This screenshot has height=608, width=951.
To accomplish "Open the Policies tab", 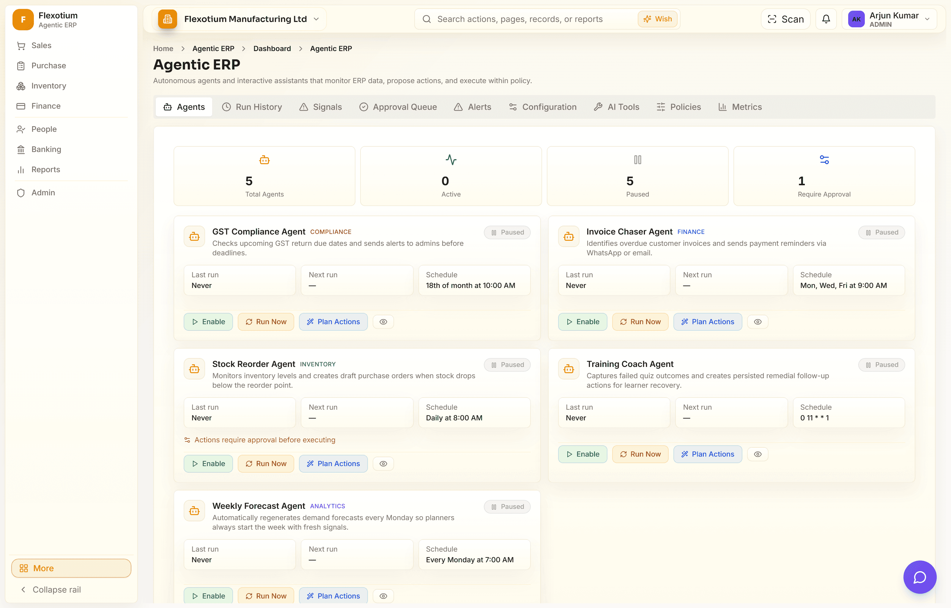I will pyautogui.click(x=679, y=107).
